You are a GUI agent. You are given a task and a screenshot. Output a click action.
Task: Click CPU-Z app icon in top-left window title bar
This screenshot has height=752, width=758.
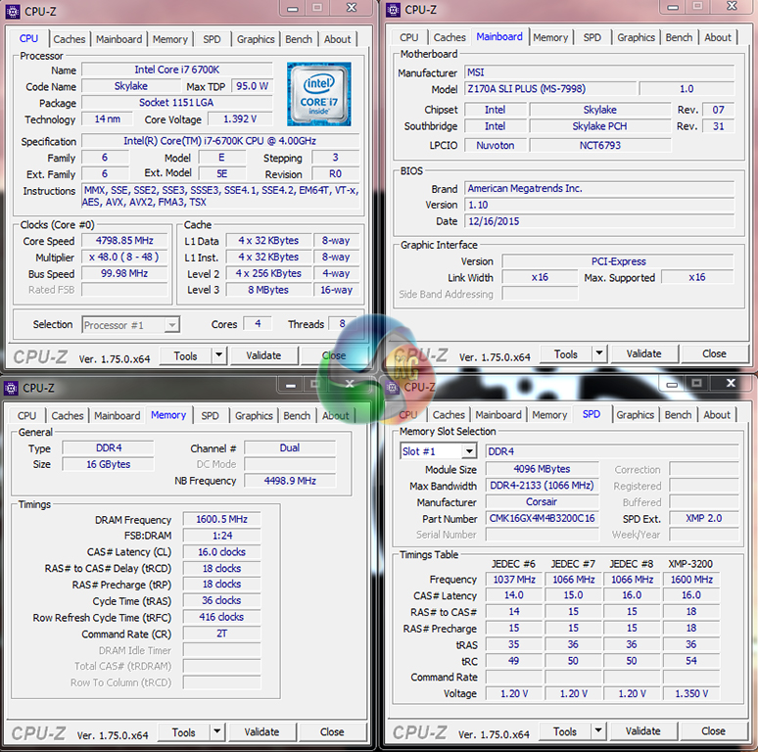13,11
